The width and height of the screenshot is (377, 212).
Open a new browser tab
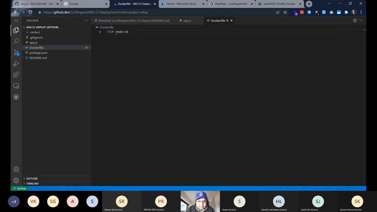click(309, 4)
